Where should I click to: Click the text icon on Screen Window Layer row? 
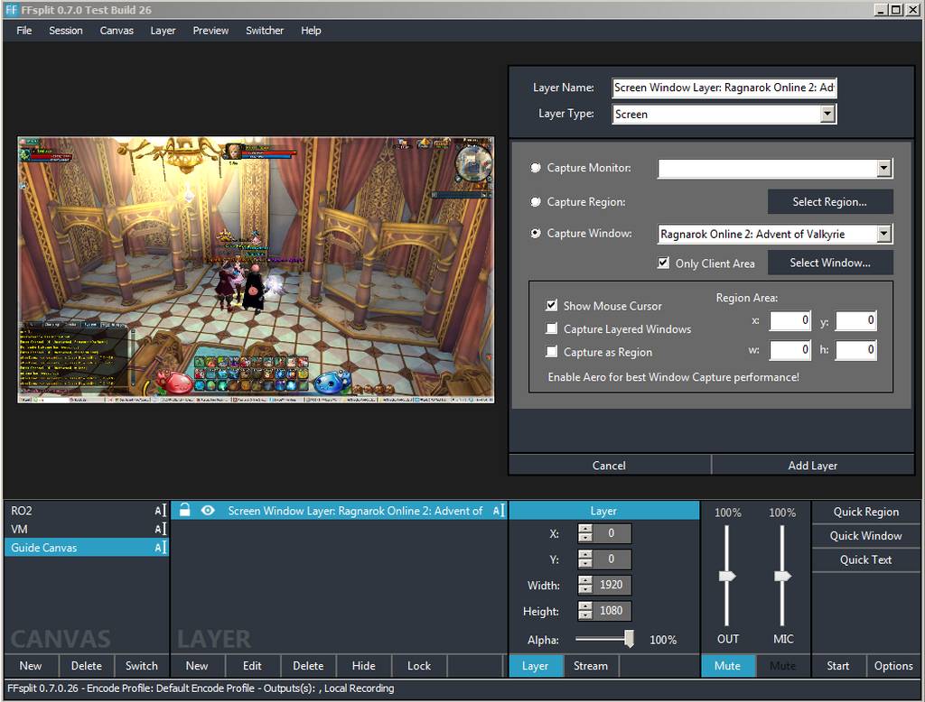click(499, 511)
